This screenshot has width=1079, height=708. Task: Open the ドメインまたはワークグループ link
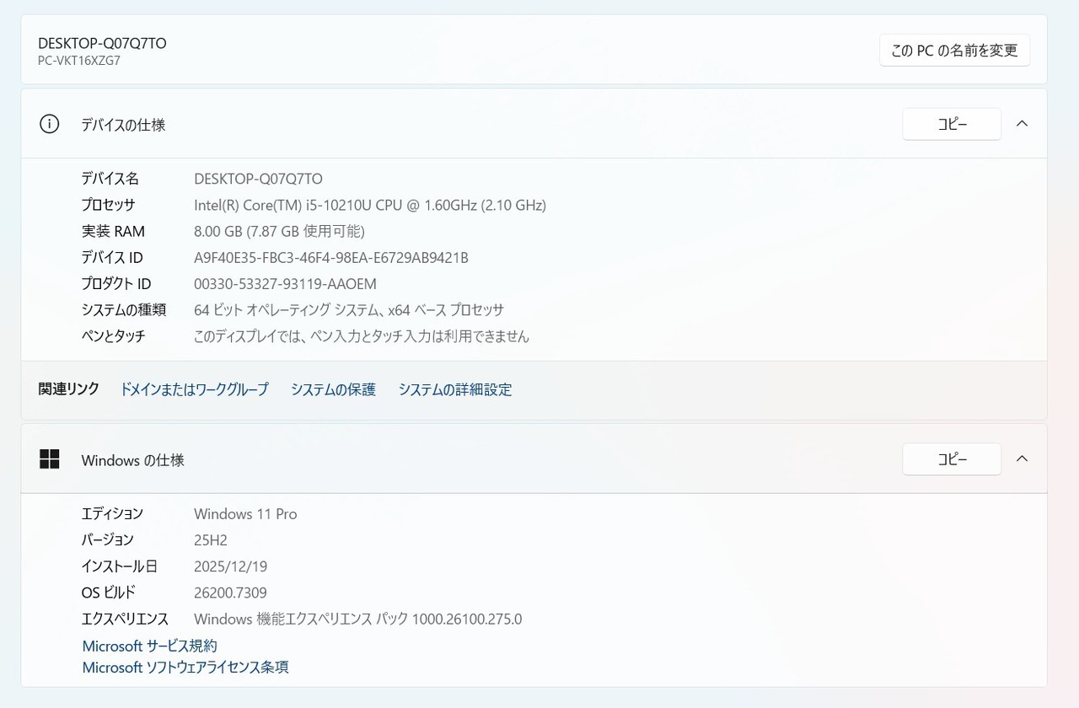tap(194, 389)
